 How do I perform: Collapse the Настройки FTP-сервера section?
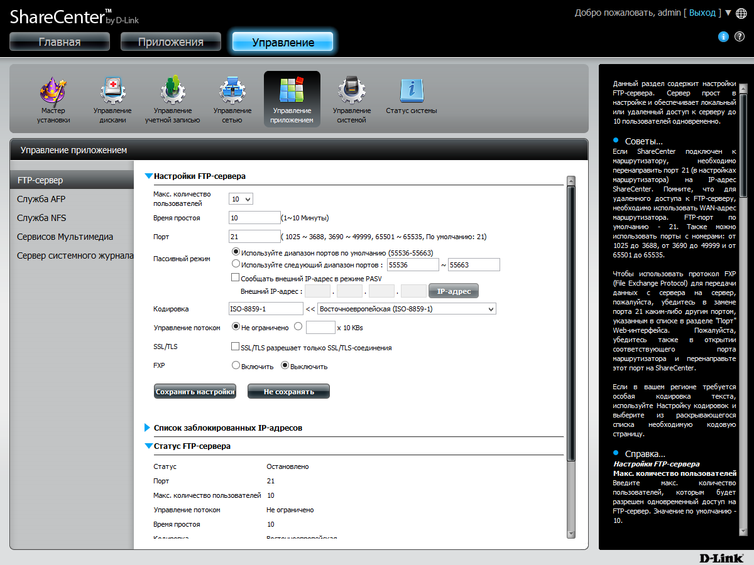click(149, 176)
